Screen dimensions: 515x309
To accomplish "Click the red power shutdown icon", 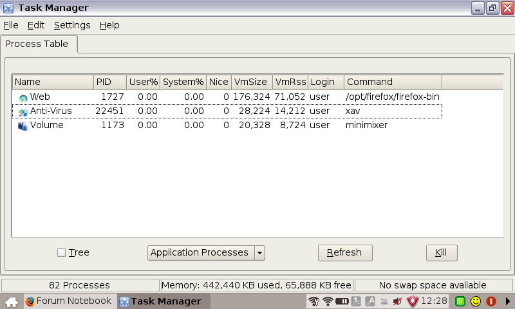I will pos(491,301).
